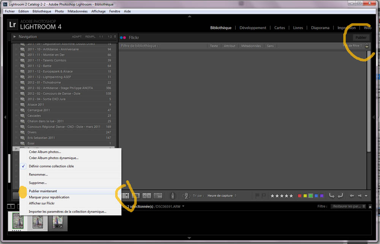The image size is (380, 244).
Task: Toggle the filmstrip filter switch
Action: 370,206
